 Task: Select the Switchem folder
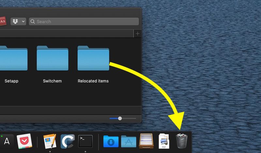tap(53, 58)
